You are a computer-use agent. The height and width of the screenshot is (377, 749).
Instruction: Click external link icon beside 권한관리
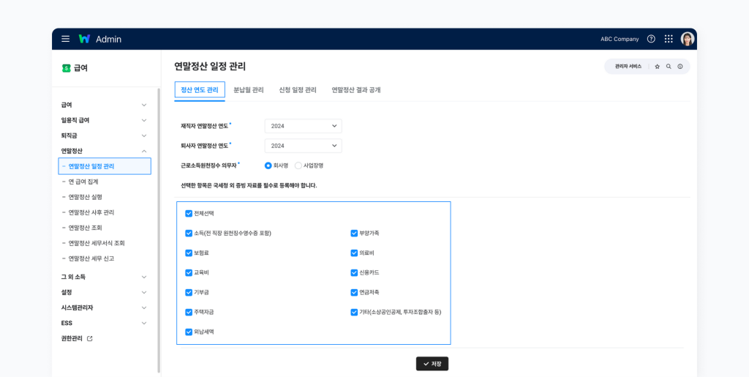coord(90,338)
